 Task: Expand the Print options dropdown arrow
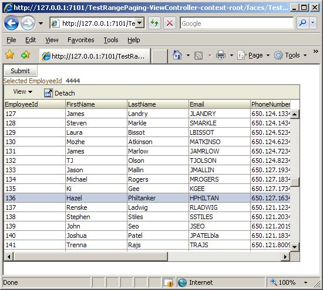[x=231, y=55]
